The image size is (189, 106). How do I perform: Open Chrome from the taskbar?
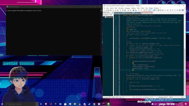[94, 104]
